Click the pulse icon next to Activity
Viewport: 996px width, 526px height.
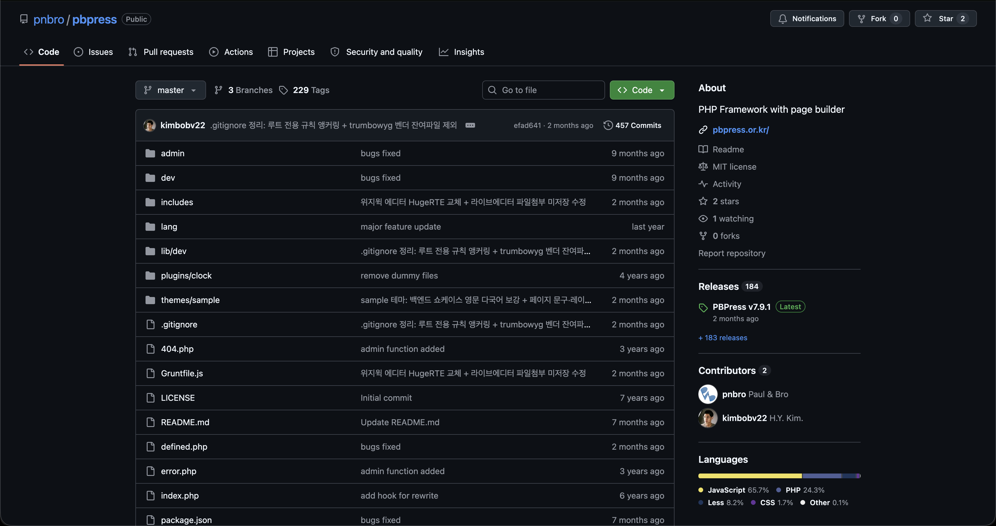click(x=703, y=184)
